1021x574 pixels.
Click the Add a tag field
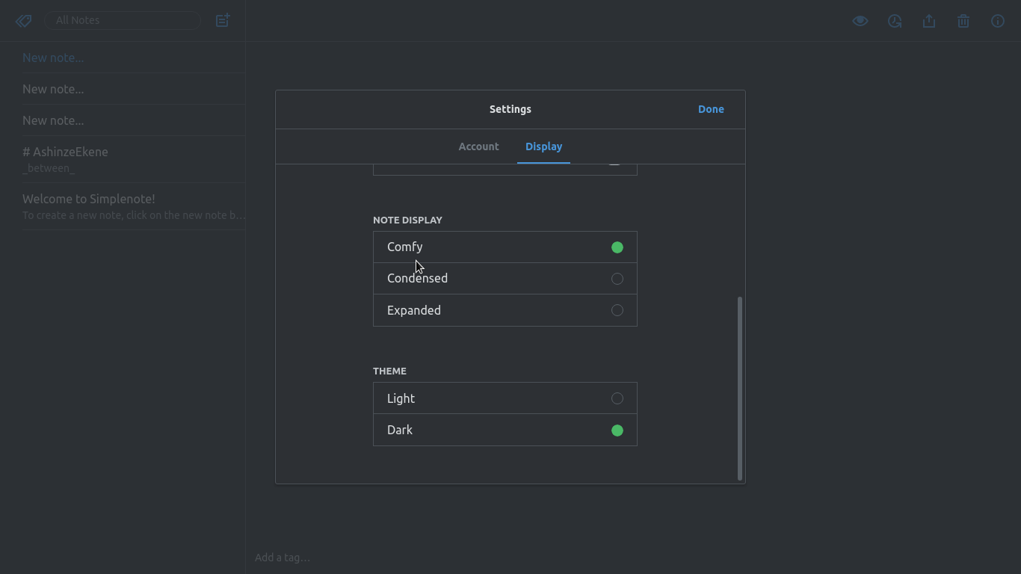[x=283, y=557]
